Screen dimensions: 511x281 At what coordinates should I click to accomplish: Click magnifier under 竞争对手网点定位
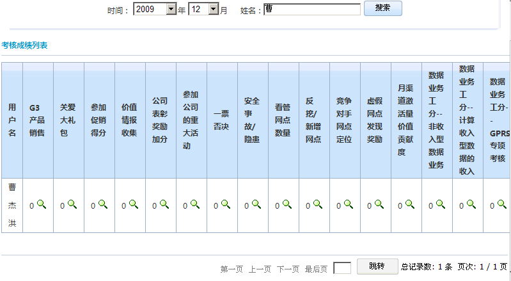(349, 204)
